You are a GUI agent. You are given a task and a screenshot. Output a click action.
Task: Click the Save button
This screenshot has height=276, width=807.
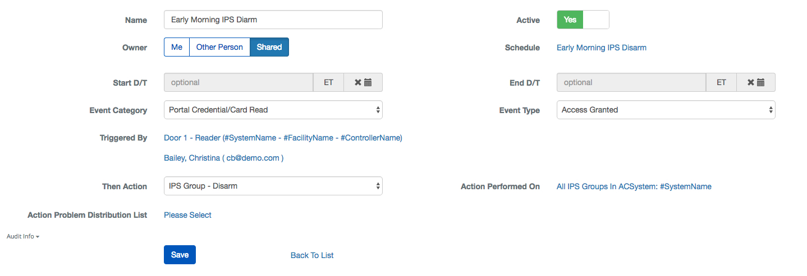pos(180,255)
